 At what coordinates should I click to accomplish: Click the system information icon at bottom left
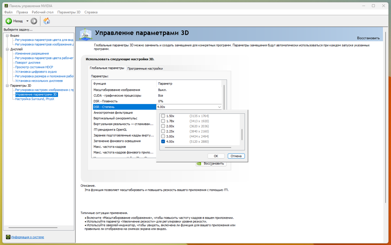tap(8, 237)
